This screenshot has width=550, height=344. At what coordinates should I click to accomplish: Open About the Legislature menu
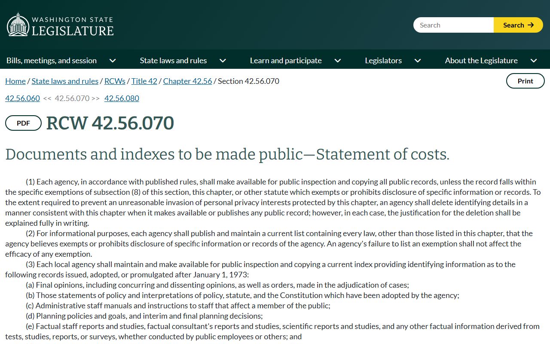pos(481,61)
